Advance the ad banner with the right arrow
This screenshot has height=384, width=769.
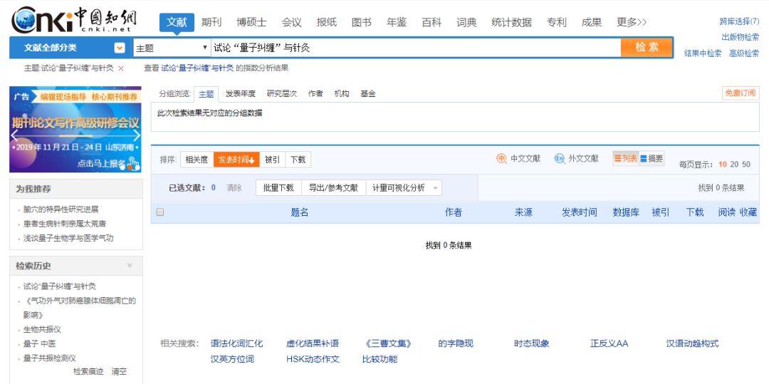pos(137,134)
